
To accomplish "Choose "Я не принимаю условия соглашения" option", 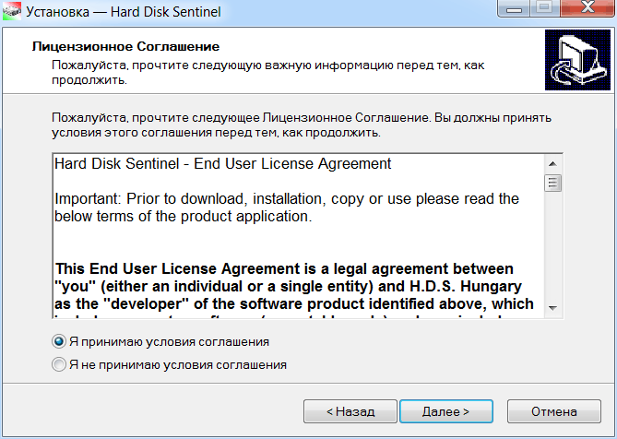I will pos(59,364).
